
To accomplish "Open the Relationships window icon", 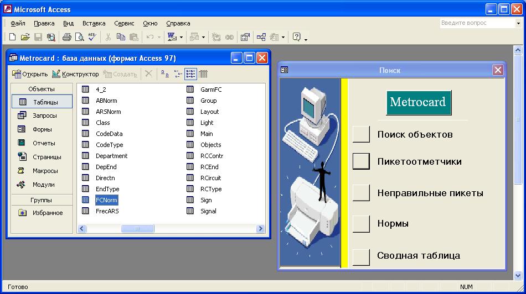I will pos(261,37).
